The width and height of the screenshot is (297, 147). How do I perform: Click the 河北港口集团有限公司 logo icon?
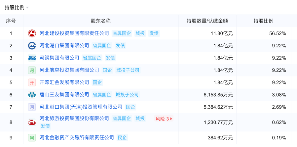coord(32,46)
